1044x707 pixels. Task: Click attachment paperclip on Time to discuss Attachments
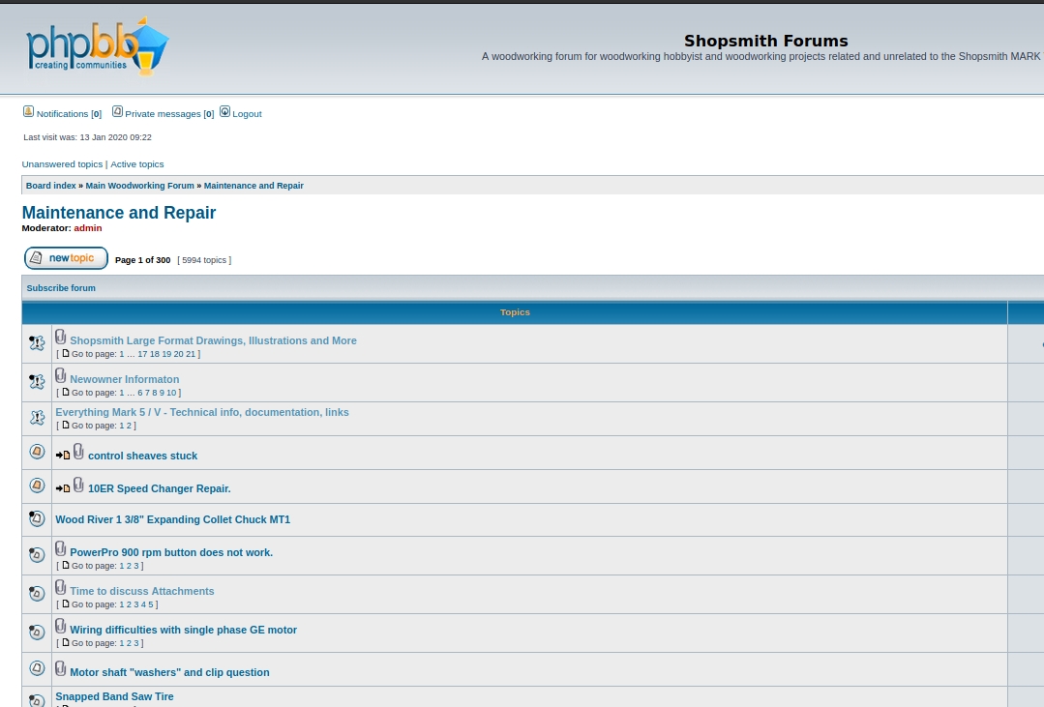click(61, 587)
